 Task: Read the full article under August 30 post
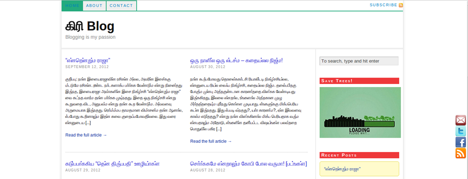(211, 141)
